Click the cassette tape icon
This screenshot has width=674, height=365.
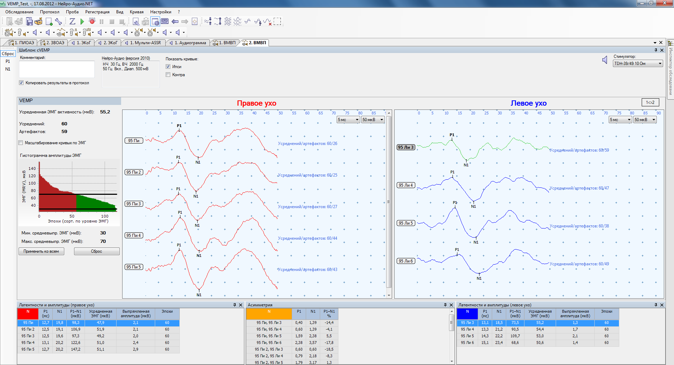click(165, 22)
